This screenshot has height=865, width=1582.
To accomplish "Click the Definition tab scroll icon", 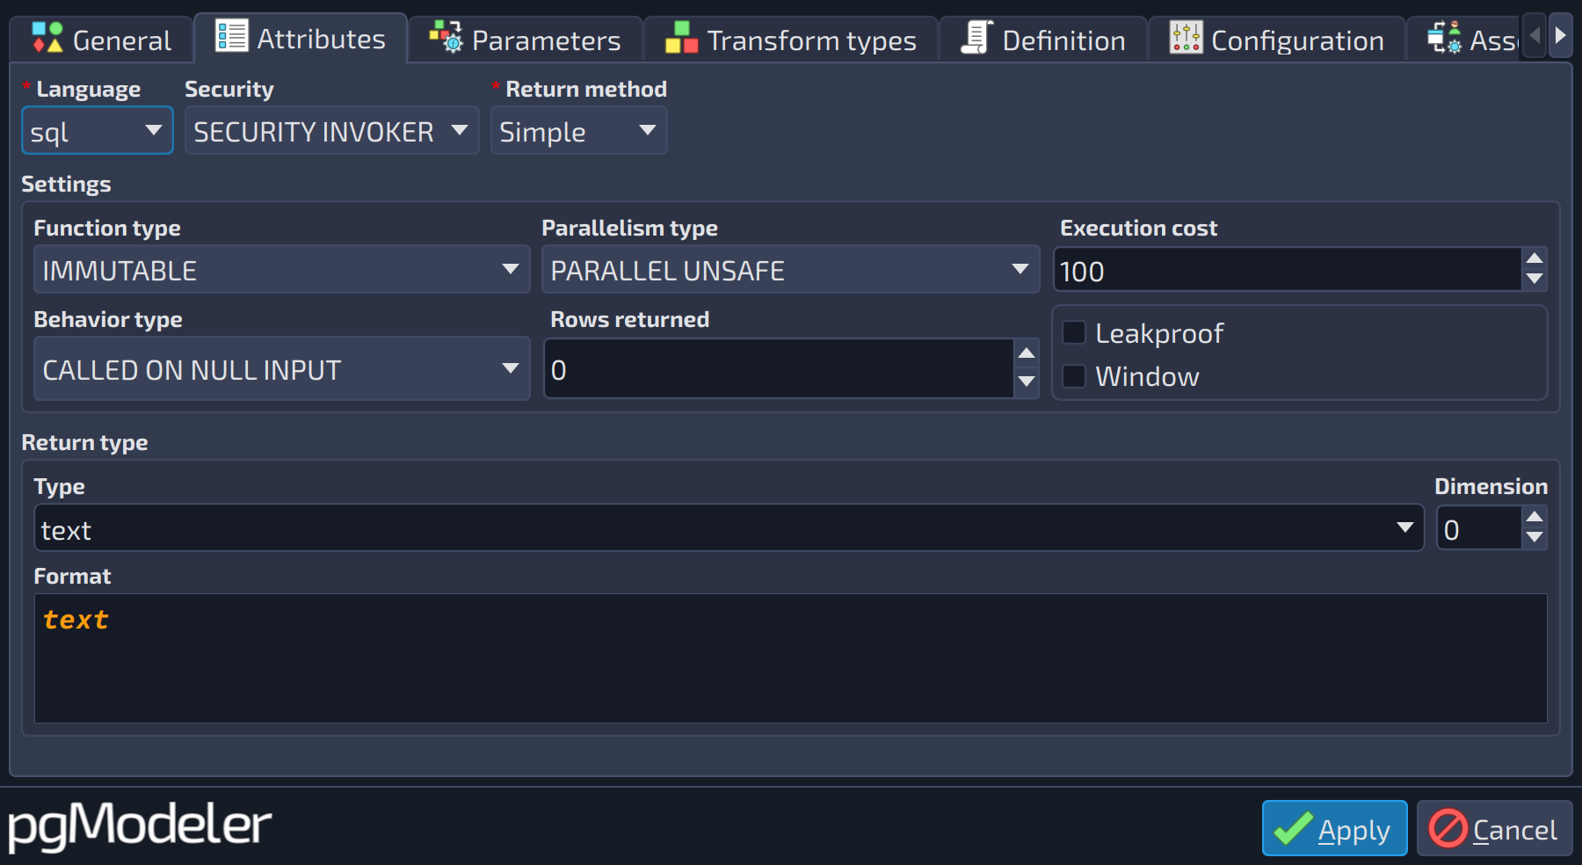I will click(x=976, y=38).
